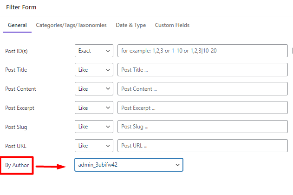Click the Post Slug text field
Image resolution: width=293 pixels, height=195 pixels.
coord(202,127)
